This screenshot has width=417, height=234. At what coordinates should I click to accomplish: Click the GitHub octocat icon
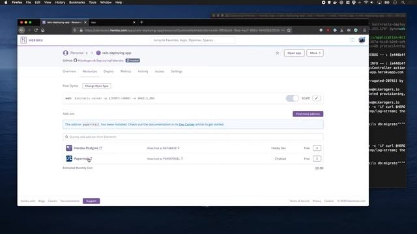(76, 60)
